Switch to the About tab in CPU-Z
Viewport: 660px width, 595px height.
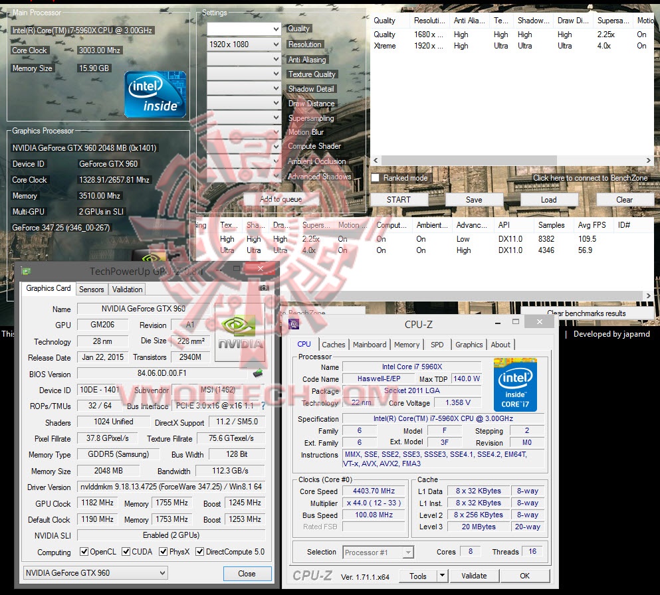[500, 345]
